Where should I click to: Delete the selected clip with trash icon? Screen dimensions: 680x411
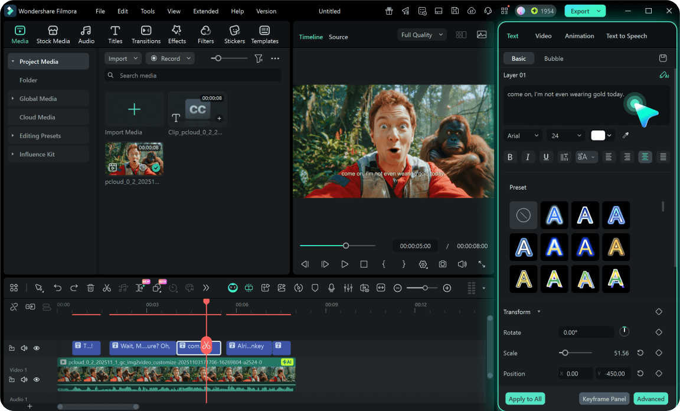click(90, 288)
